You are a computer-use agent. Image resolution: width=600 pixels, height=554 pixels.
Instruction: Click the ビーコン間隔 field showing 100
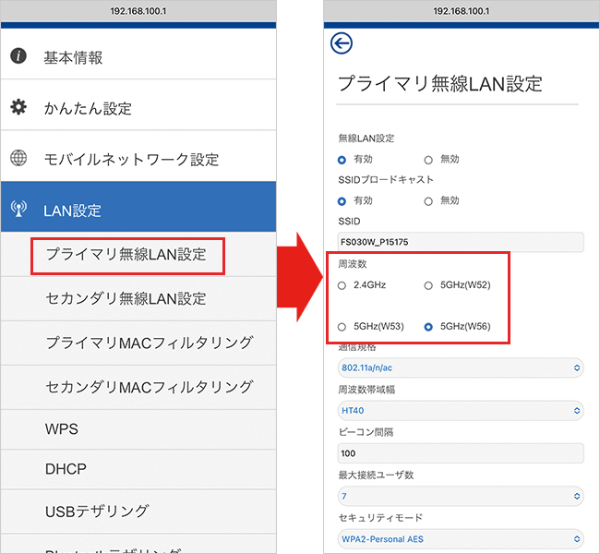pos(461,453)
